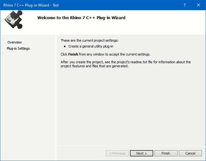Open help via the question mark icon
Image resolution: width=206 pixels, height=161 pixels.
tap(185, 5)
